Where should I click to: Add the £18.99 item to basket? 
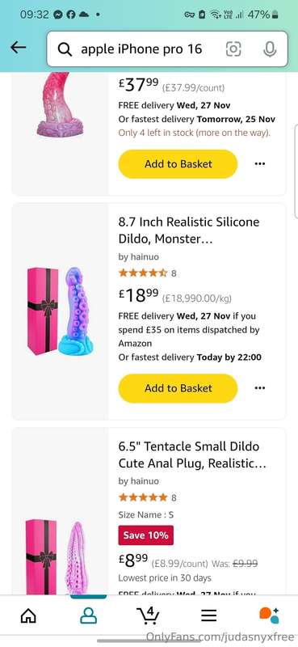178,388
